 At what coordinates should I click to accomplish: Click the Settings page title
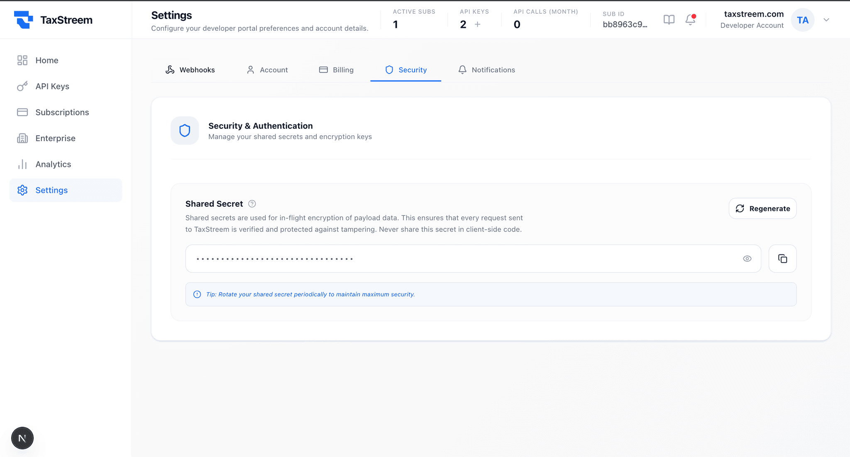tap(171, 15)
